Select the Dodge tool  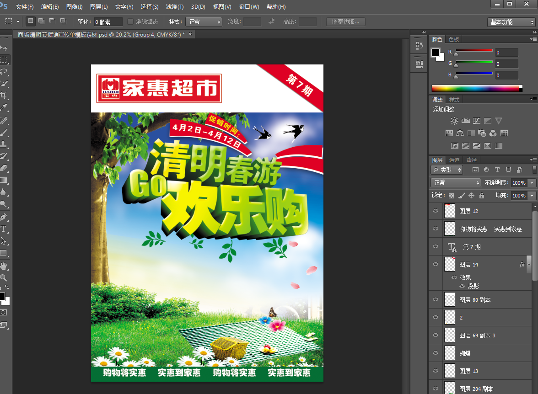coord(4,204)
